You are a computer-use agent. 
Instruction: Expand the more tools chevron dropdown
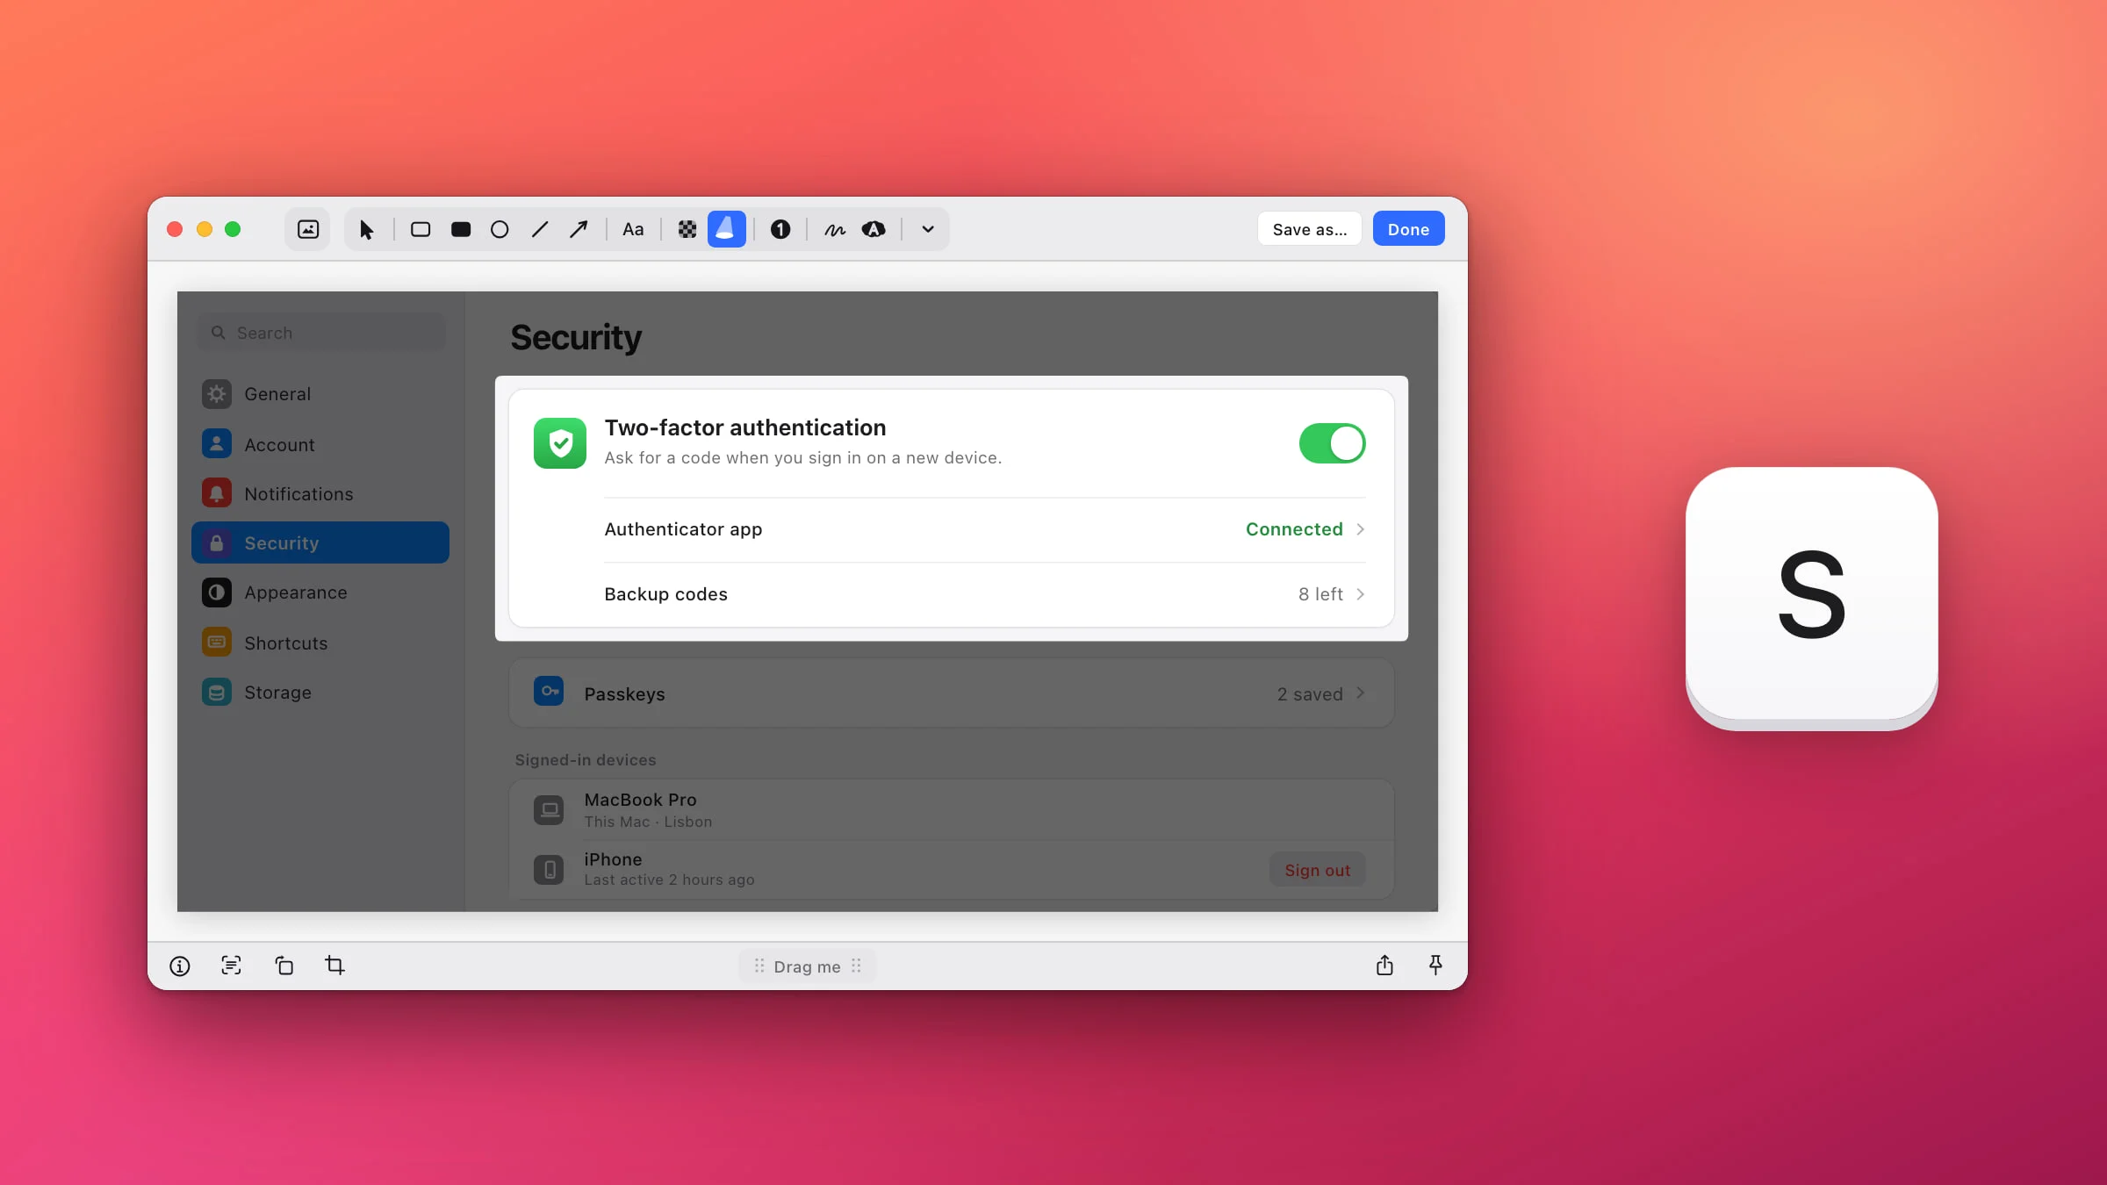(x=928, y=229)
